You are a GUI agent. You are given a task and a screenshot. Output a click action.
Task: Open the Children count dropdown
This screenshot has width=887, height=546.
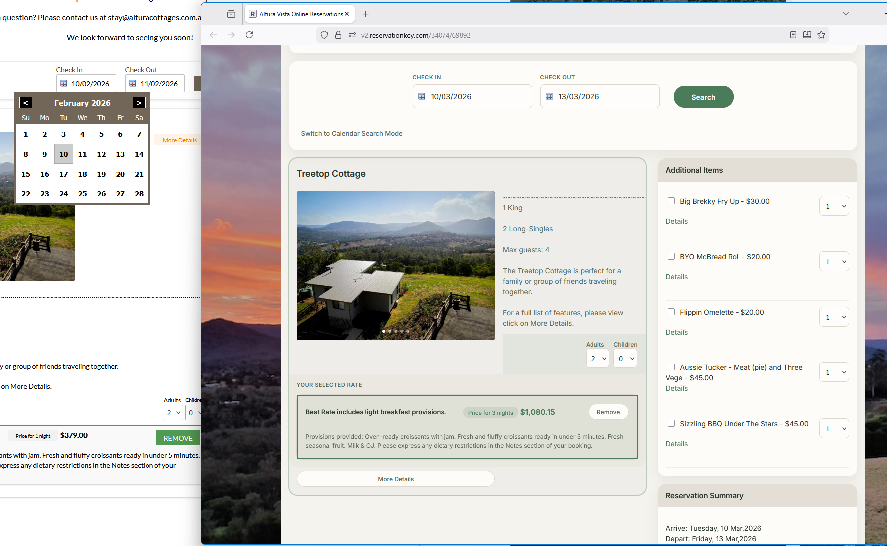pos(625,359)
